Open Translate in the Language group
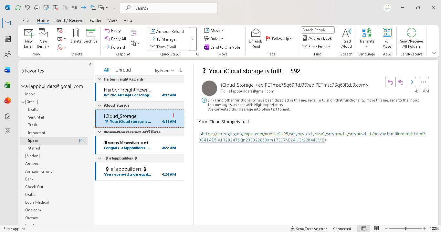This screenshot has height=232, width=441. coord(367,38)
